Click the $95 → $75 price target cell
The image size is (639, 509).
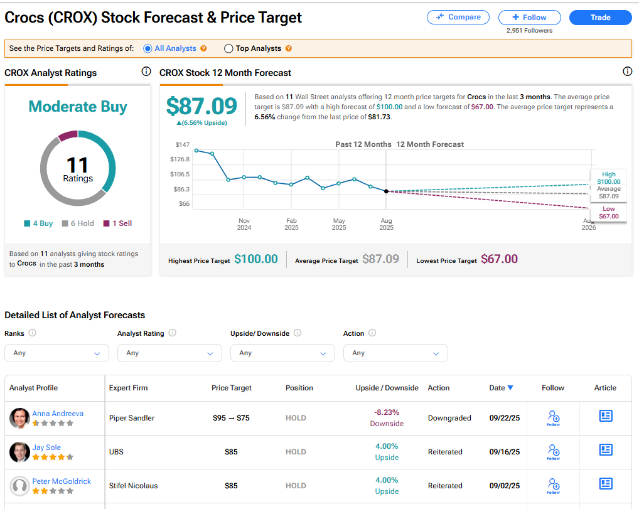pyautogui.click(x=231, y=418)
